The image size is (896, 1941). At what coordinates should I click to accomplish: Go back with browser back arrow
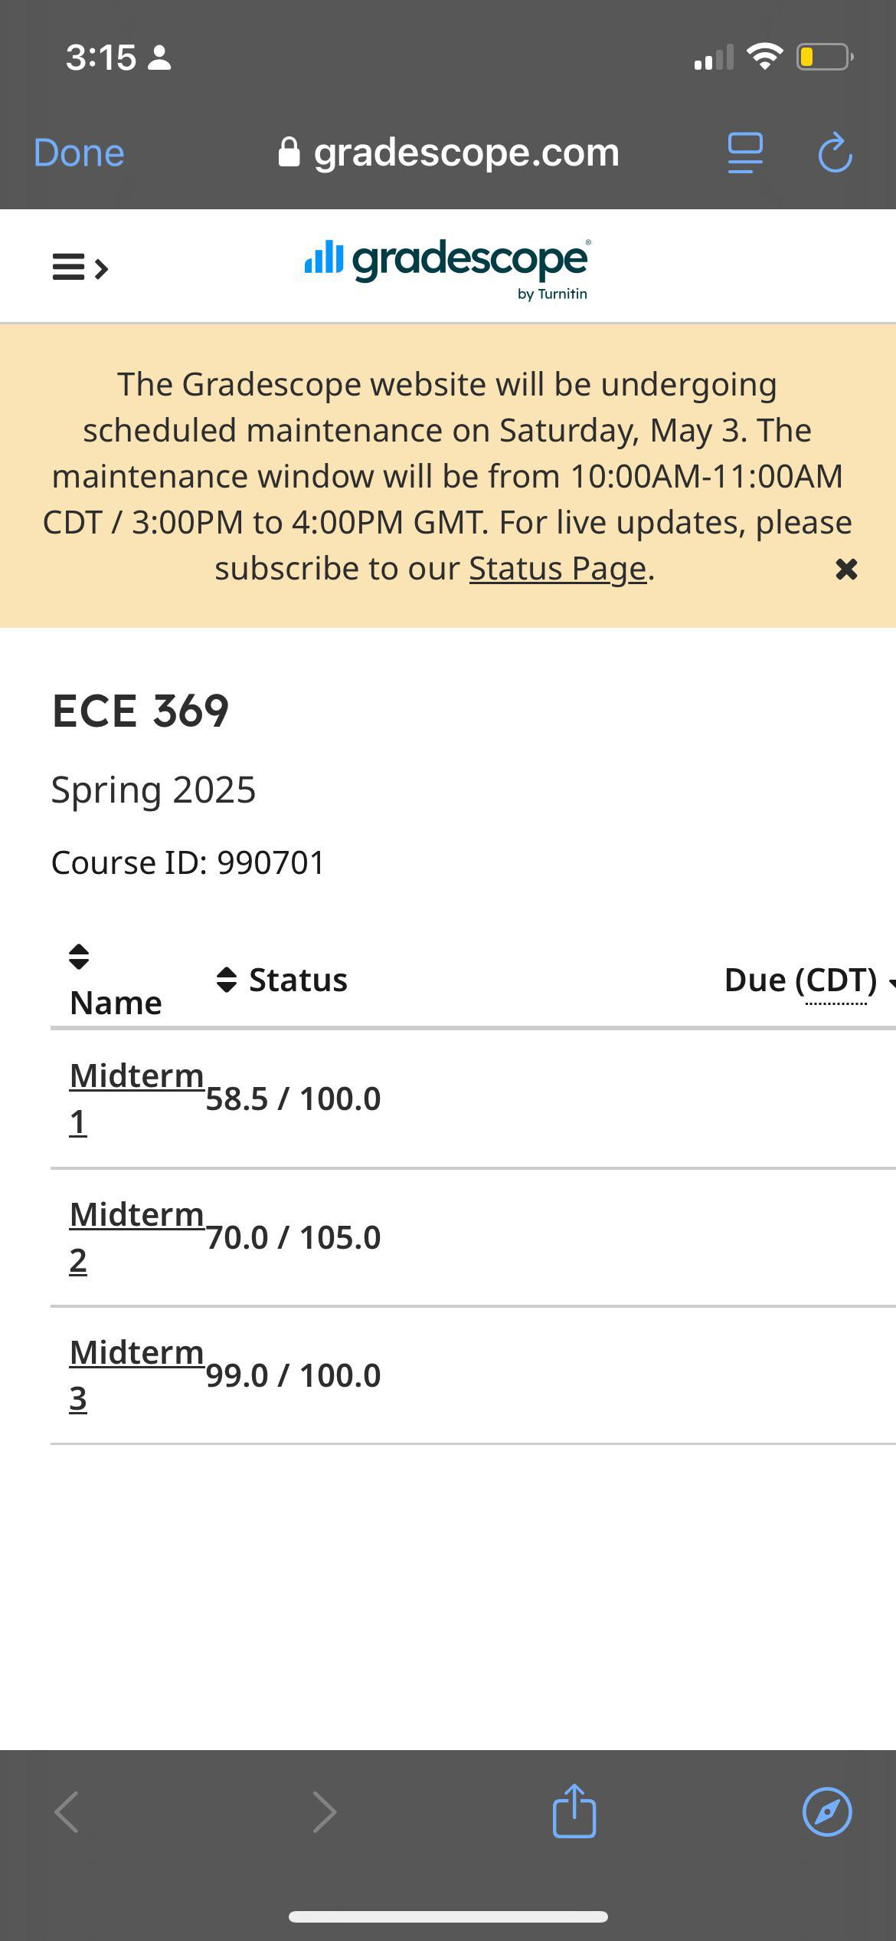click(x=67, y=1812)
